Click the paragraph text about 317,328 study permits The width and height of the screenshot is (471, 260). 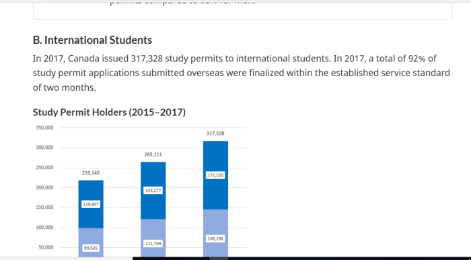(x=242, y=73)
